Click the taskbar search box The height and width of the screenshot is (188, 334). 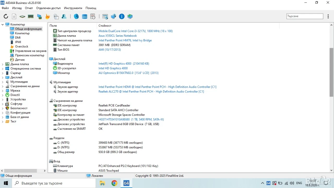click(x=54, y=183)
